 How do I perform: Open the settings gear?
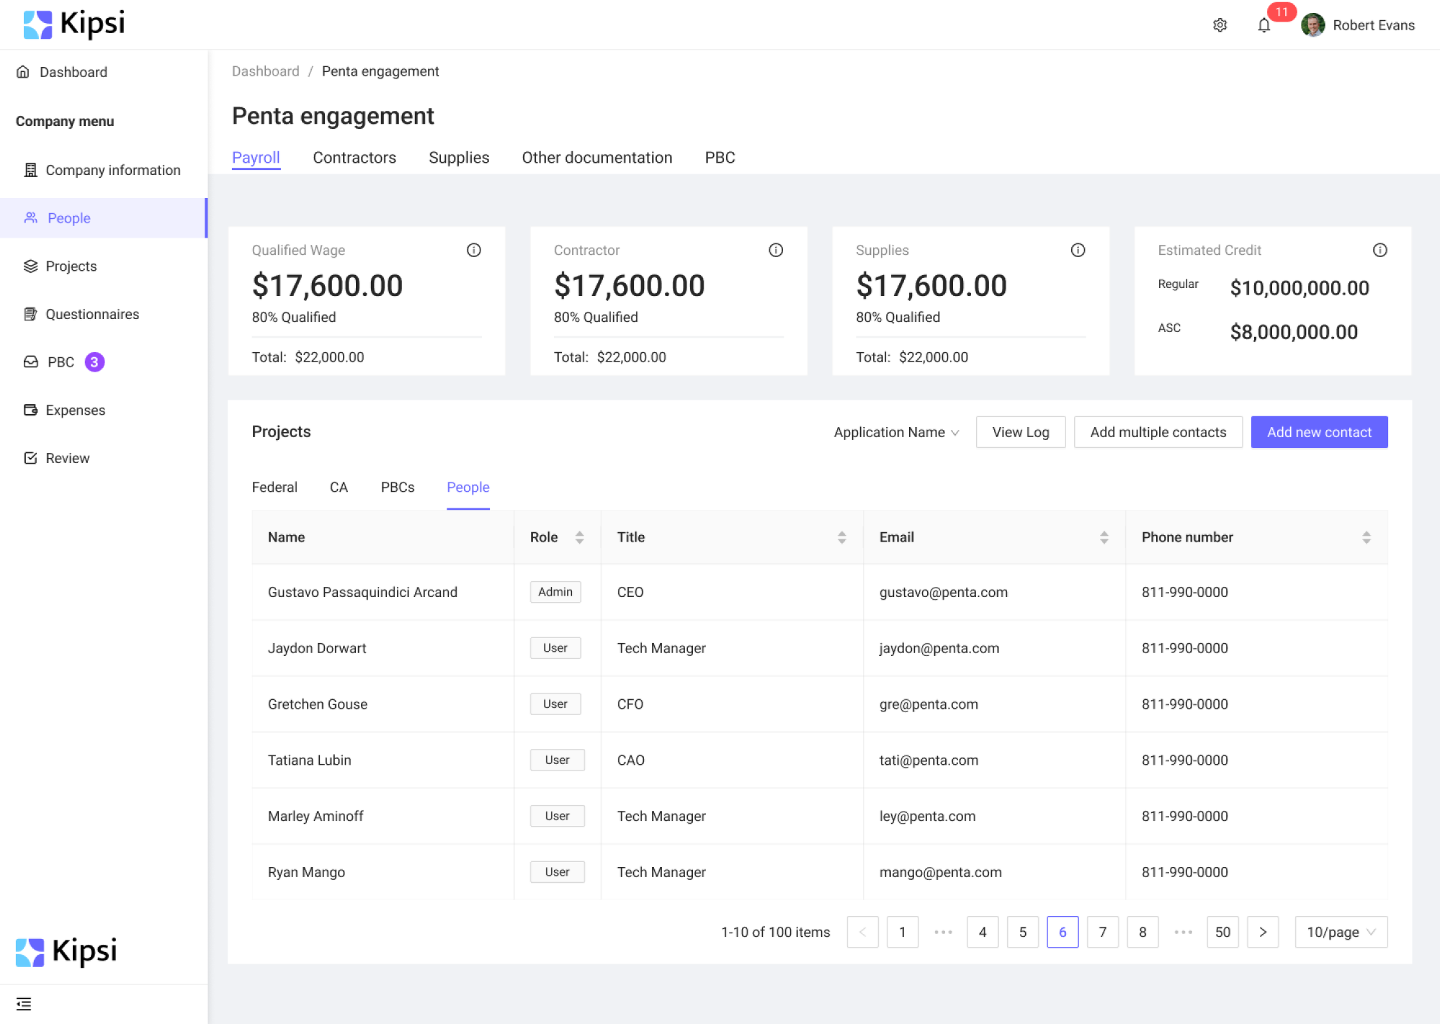(1220, 24)
